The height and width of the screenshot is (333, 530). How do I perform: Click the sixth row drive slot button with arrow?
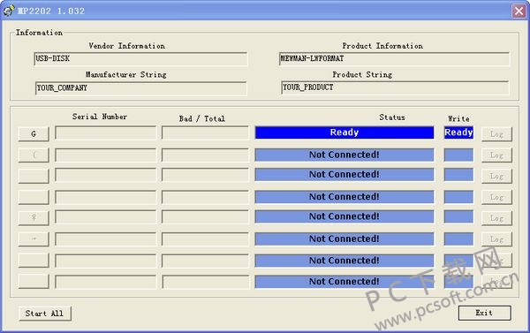pyautogui.click(x=34, y=239)
